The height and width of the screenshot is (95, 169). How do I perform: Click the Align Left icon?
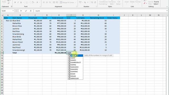(x=44, y=2)
